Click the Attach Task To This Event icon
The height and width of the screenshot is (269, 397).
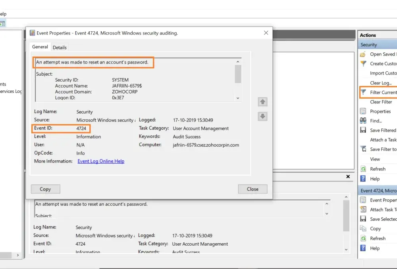(363, 210)
